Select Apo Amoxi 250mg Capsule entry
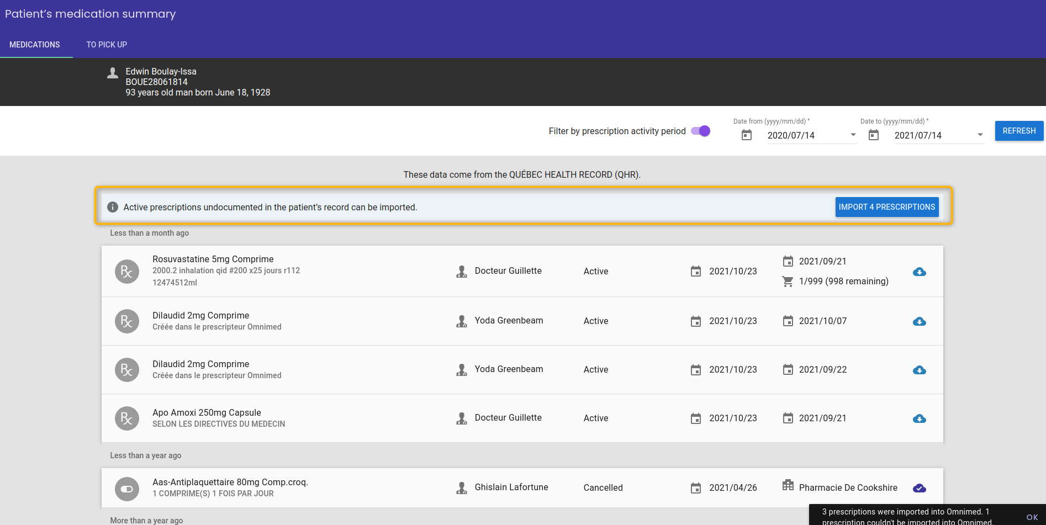This screenshot has height=525, width=1046. click(522, 418)
